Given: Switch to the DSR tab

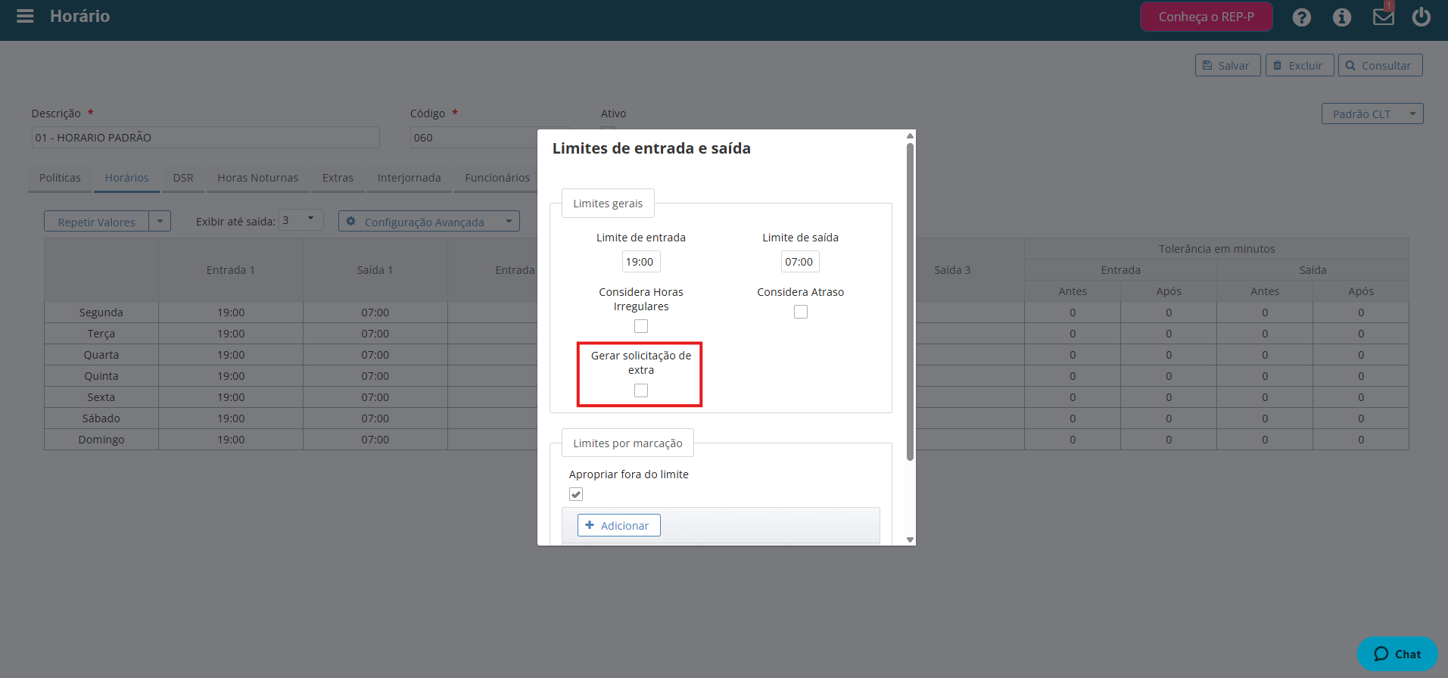Looking at the screenshot, I should coord(183,178).
